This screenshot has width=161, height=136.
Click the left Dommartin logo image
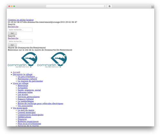point(23,60)
